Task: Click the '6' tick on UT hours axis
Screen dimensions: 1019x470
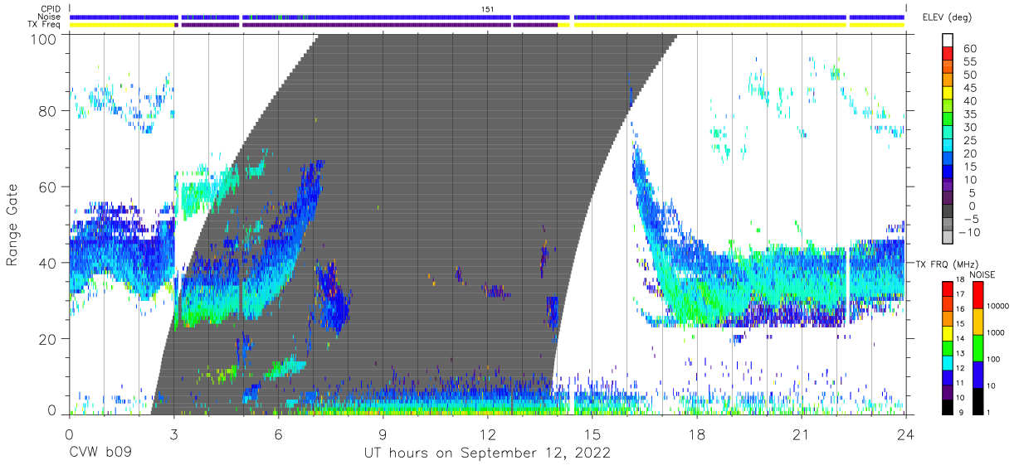Action: tap(278, 434)
